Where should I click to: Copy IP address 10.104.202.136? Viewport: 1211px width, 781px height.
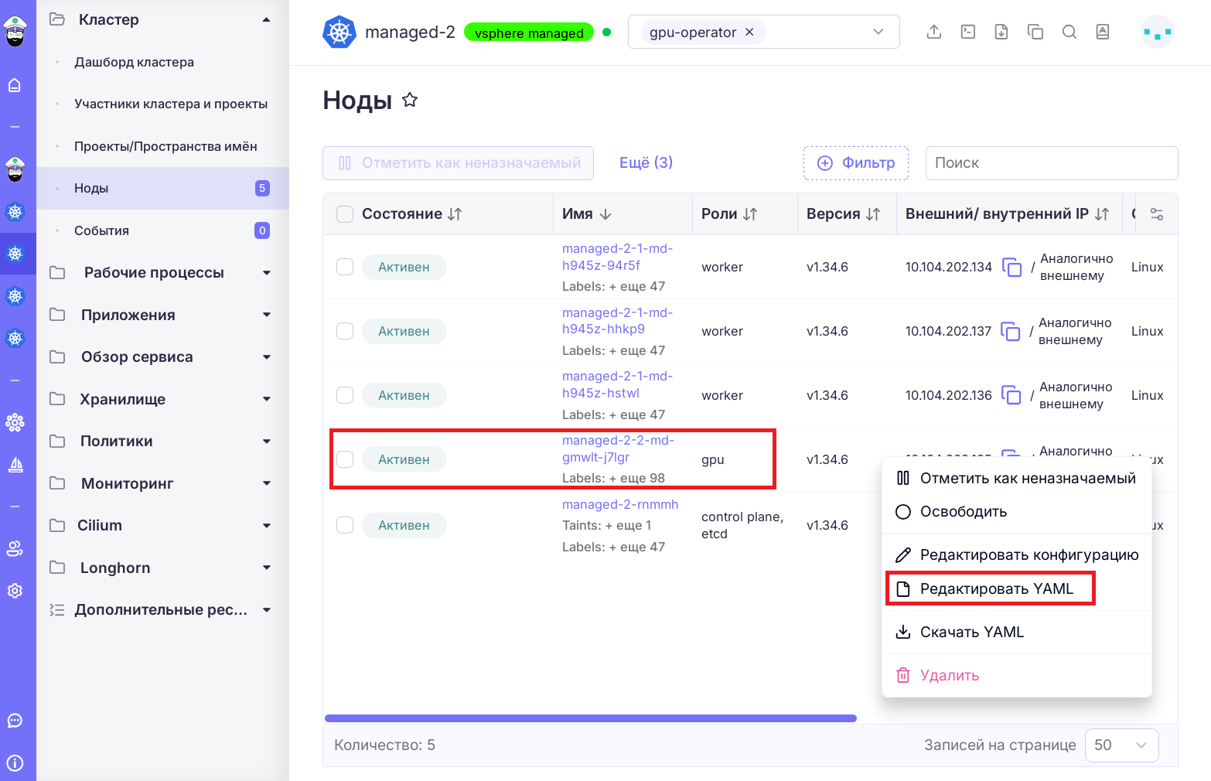pos(1011,395)
